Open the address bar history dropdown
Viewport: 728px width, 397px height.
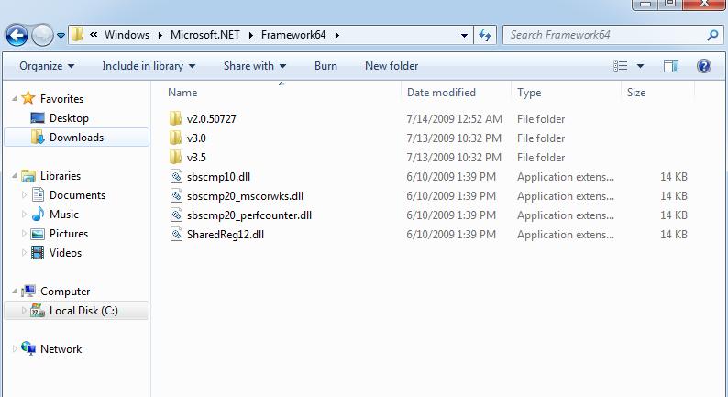[464, 35]
